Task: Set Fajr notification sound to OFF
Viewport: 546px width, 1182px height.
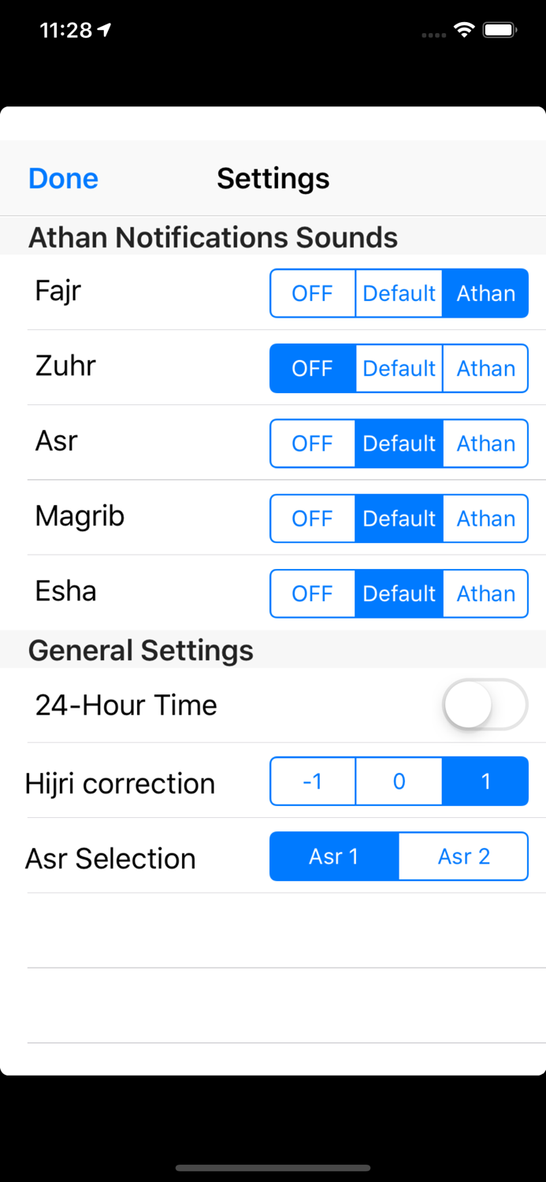Action: coord(312,293)
